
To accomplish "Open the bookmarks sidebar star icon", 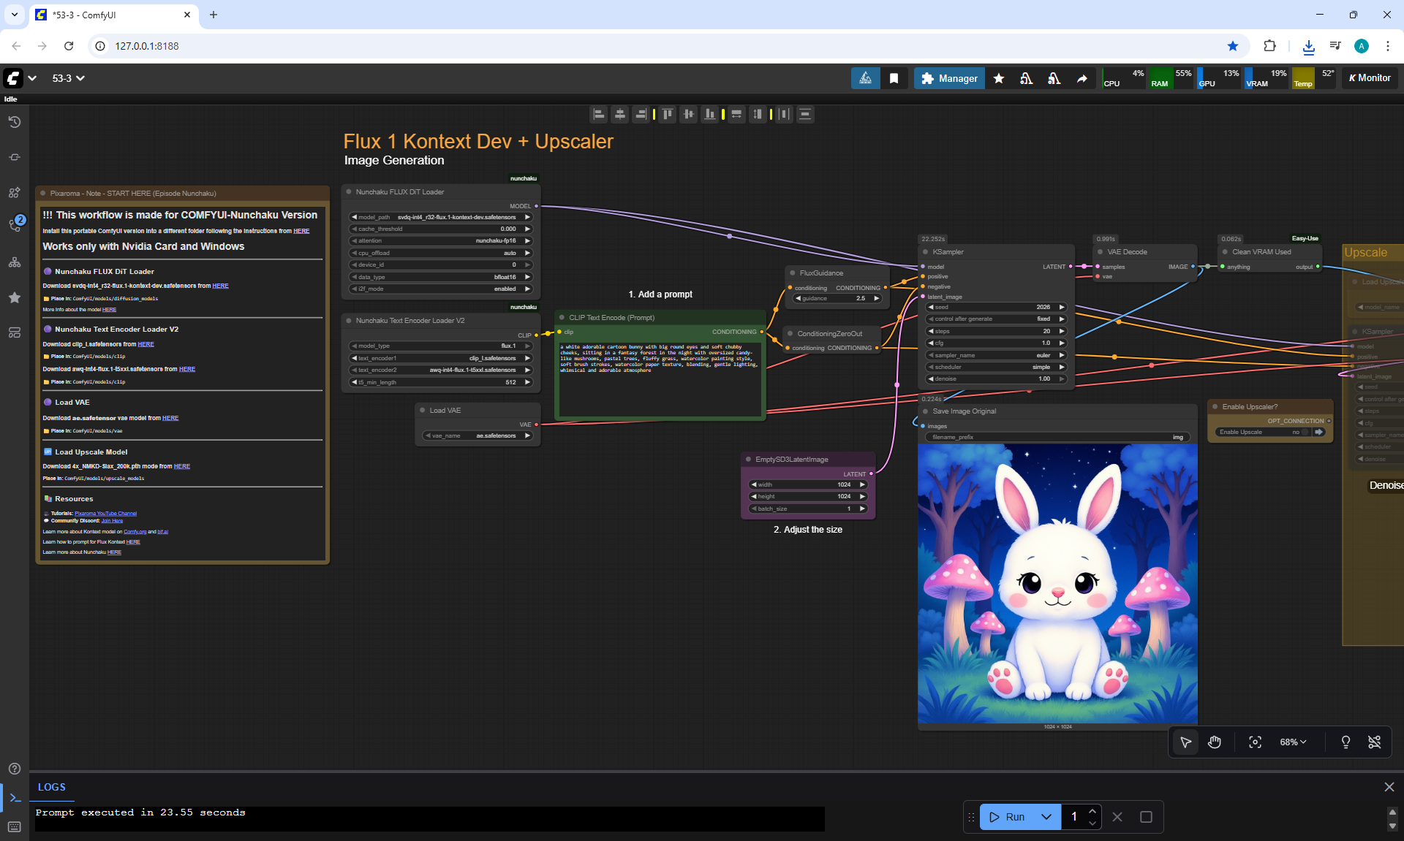I will click(15, 297).
